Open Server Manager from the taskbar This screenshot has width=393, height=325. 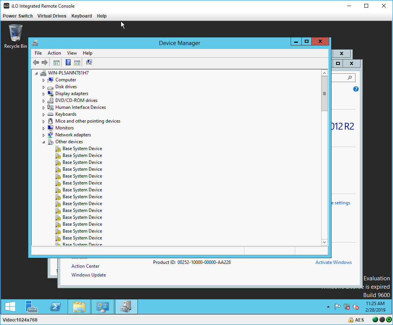click(x=31, y=307)
